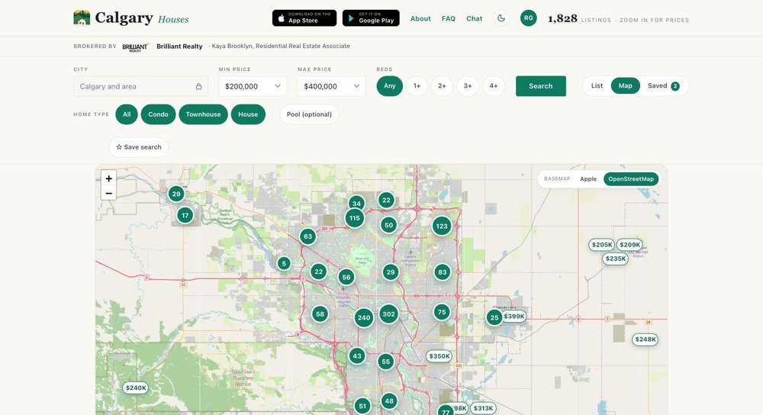Select the $248K price marker
Viewport: 763px width, 415px height.
coord(645,339)
